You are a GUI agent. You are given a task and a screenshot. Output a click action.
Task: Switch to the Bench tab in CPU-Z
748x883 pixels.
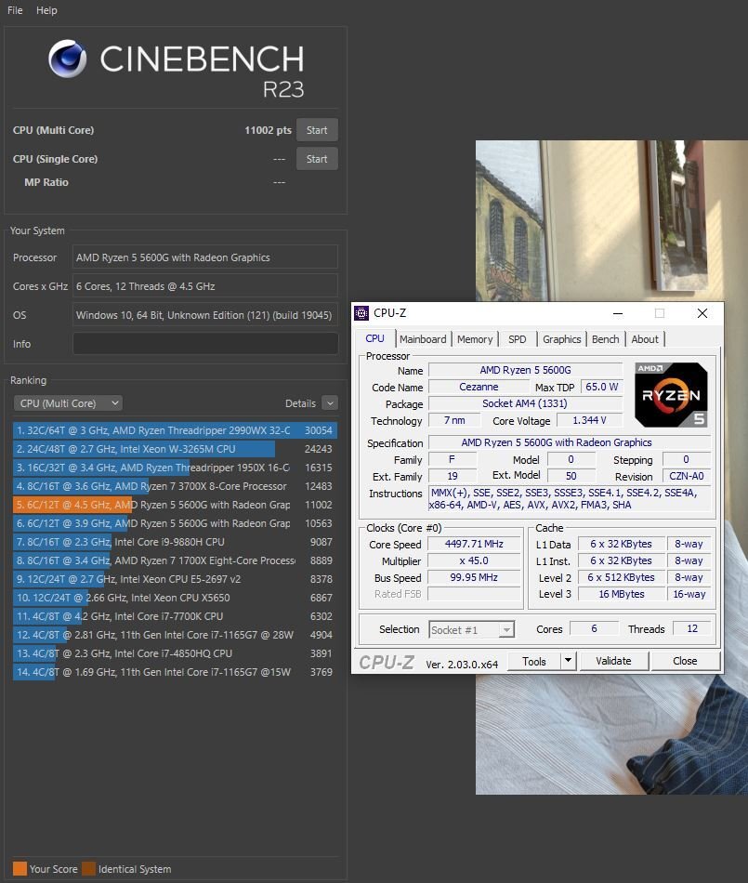[x=606, y=339]
